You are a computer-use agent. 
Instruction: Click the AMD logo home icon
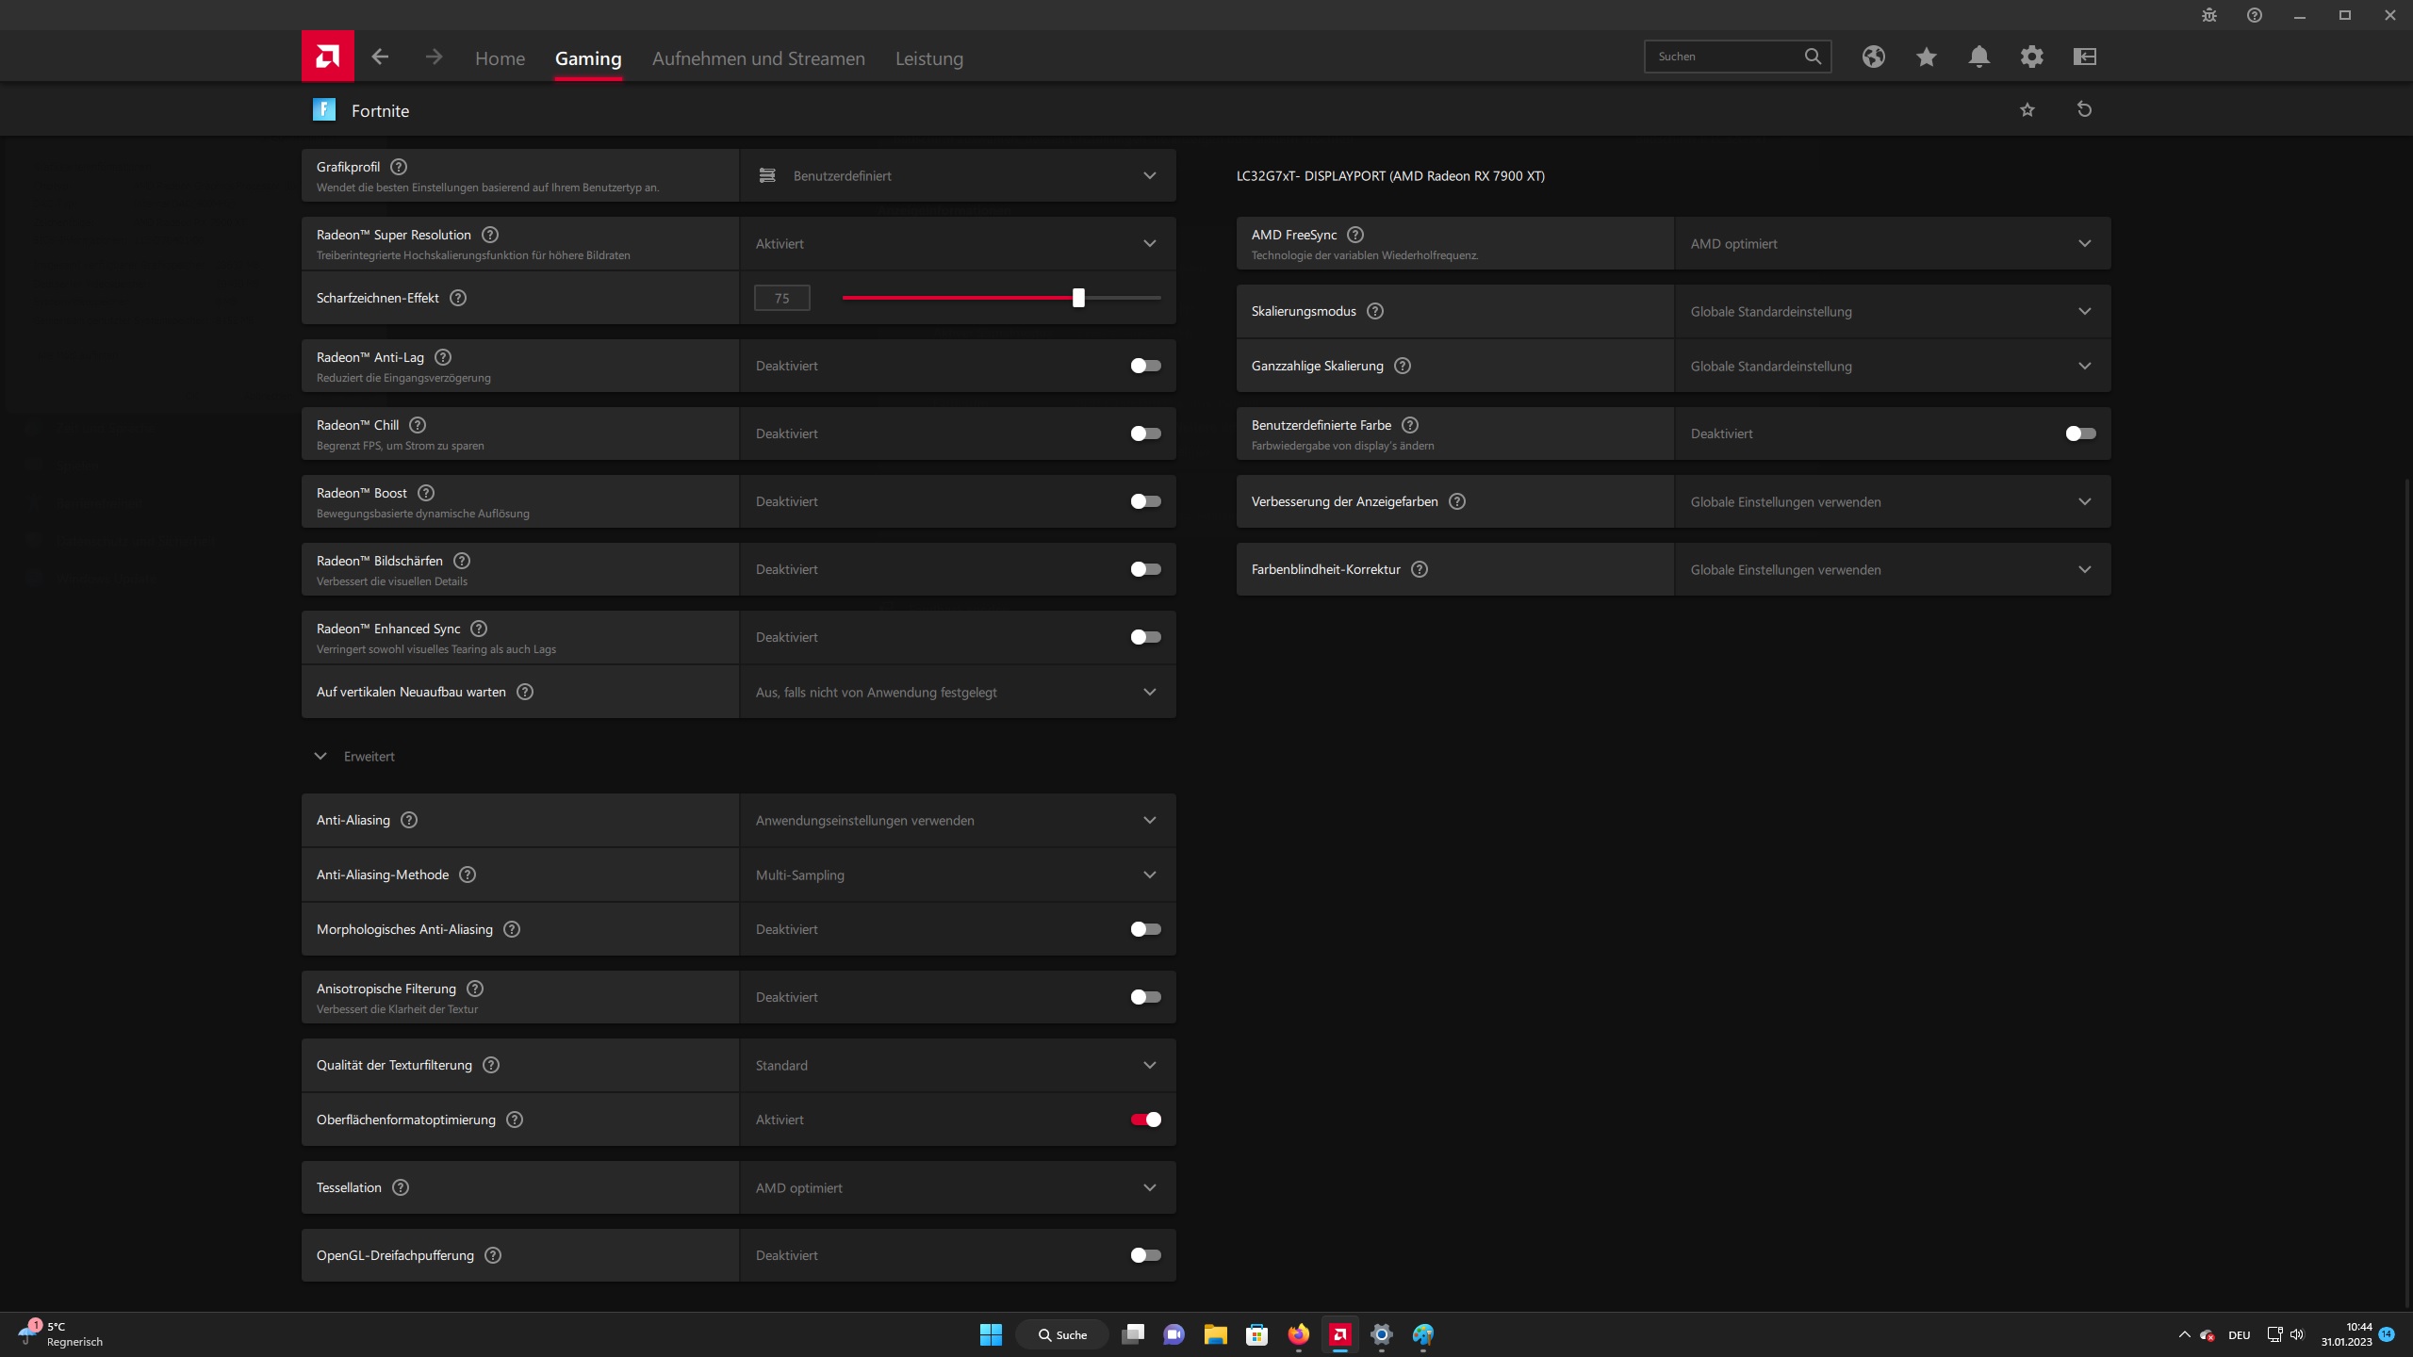327,57
